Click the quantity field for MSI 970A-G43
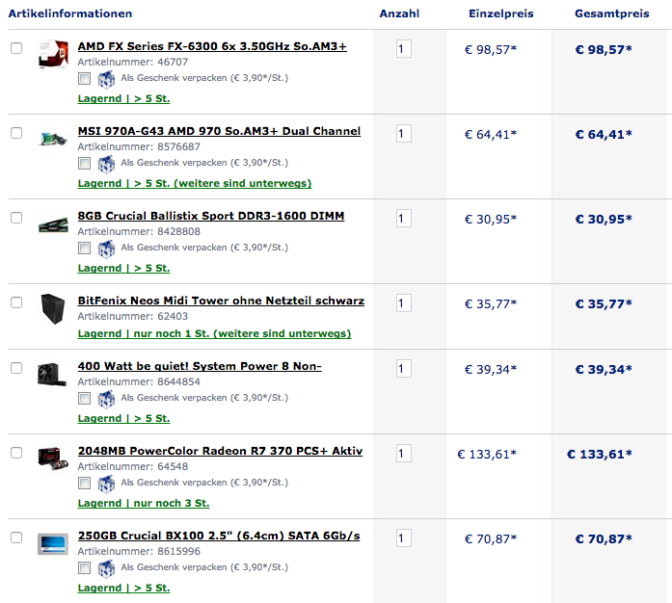 pos(404,134)
